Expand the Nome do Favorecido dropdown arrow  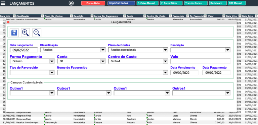[165, 72]
